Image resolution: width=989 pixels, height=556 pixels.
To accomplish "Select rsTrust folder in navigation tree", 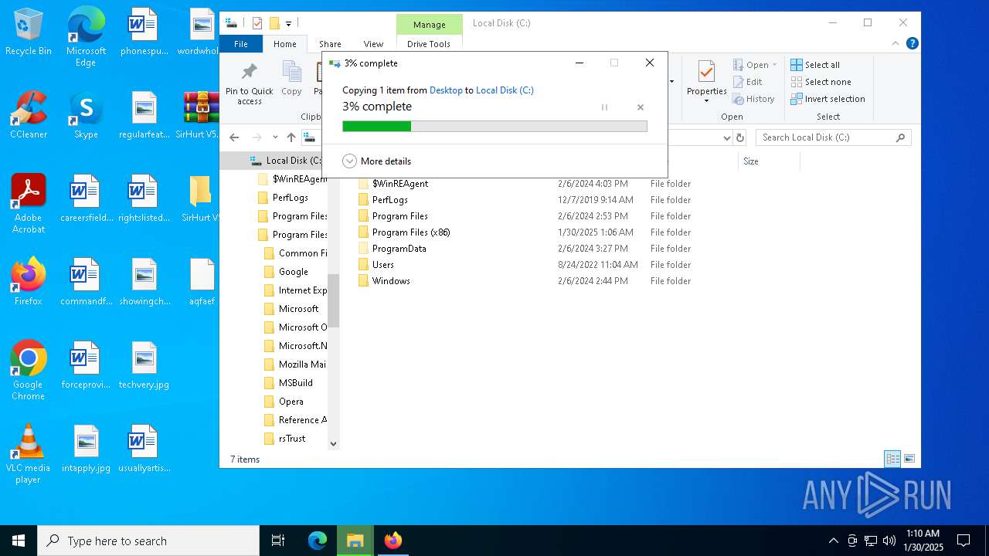I will click(291, 439).
